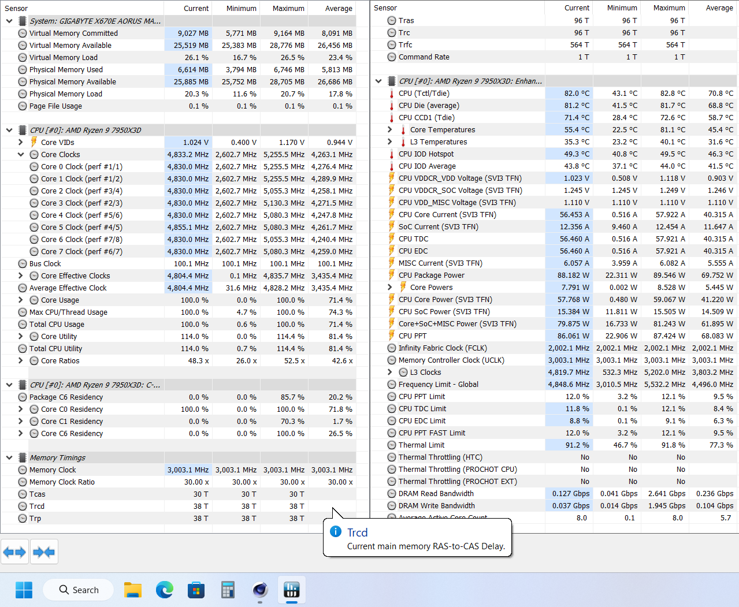Select the CPU SoC Power (SVI3 TFN) row

click(x=555, y=312)
